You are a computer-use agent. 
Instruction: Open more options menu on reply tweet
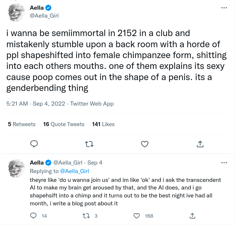[224, 163]
